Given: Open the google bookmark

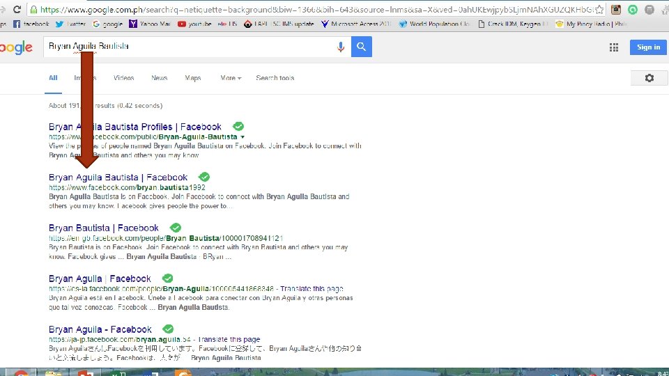Looking at the screenshot, I should point(107,24).
